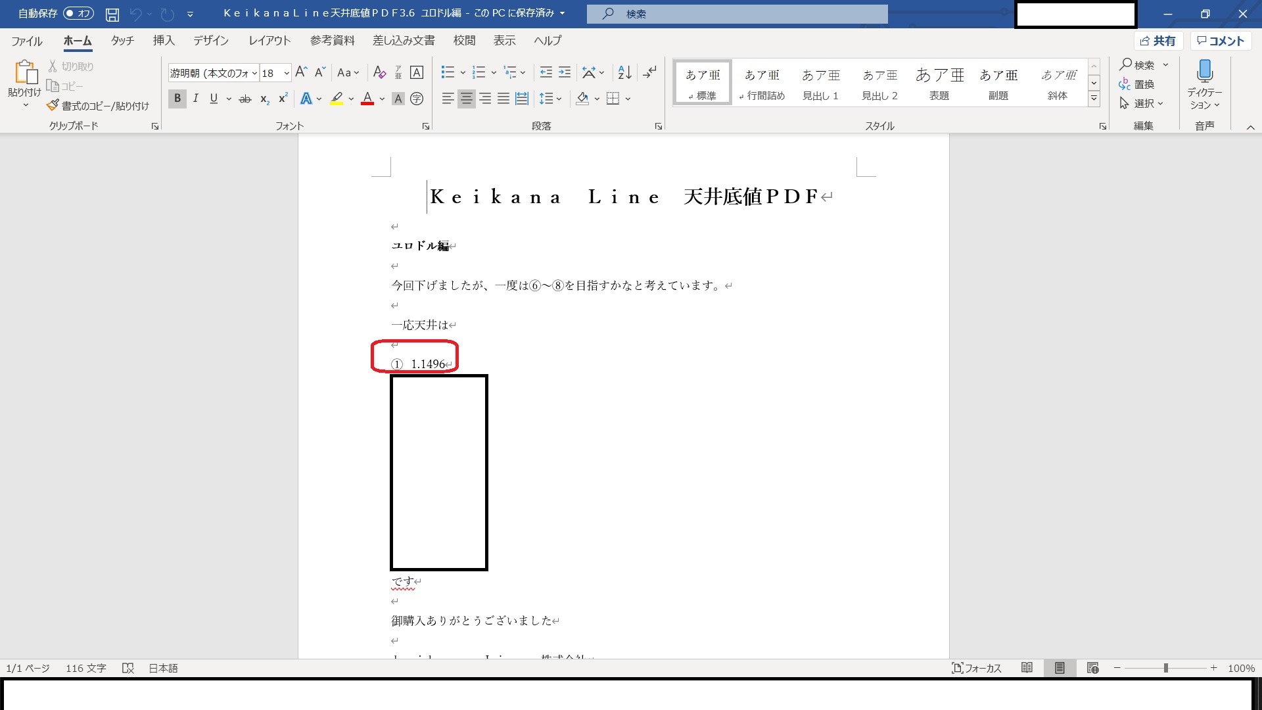The width and height of the screenshot is (1262, 710).
Task: Click the Save disk icon
Action: coord(112,14)
